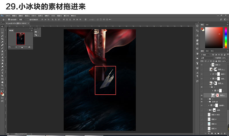Expand the 冰面 layer group
229x136 pixels.
point(208,110)
